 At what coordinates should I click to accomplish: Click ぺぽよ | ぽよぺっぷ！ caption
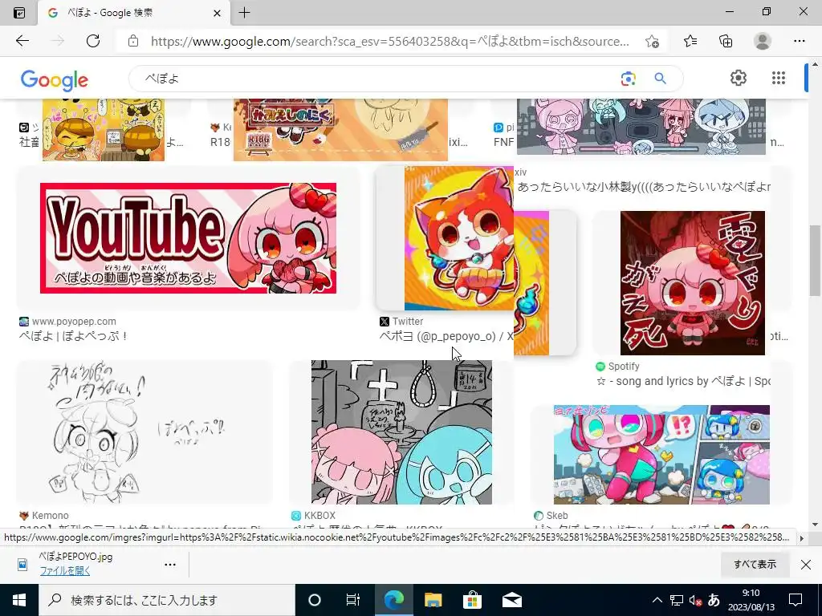pos(73,336)
